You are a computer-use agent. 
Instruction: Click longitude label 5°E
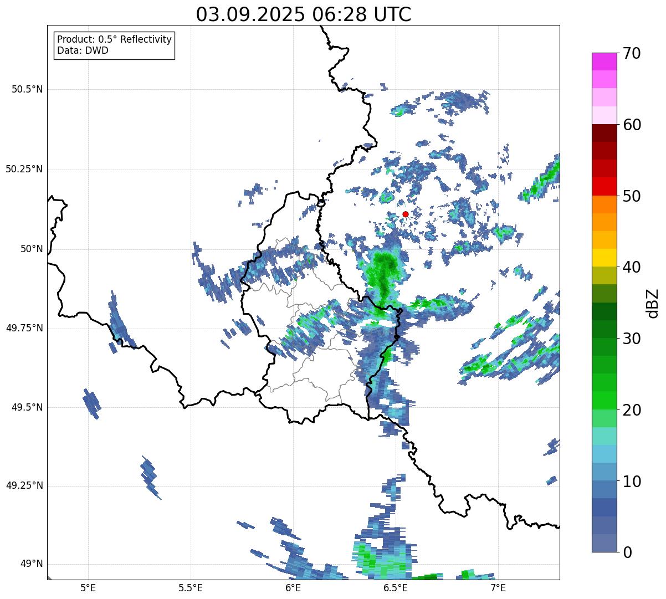(88, 587)
